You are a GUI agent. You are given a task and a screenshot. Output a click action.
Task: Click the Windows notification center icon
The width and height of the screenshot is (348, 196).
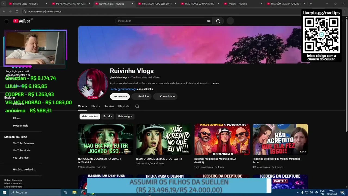tap(342, 192)
